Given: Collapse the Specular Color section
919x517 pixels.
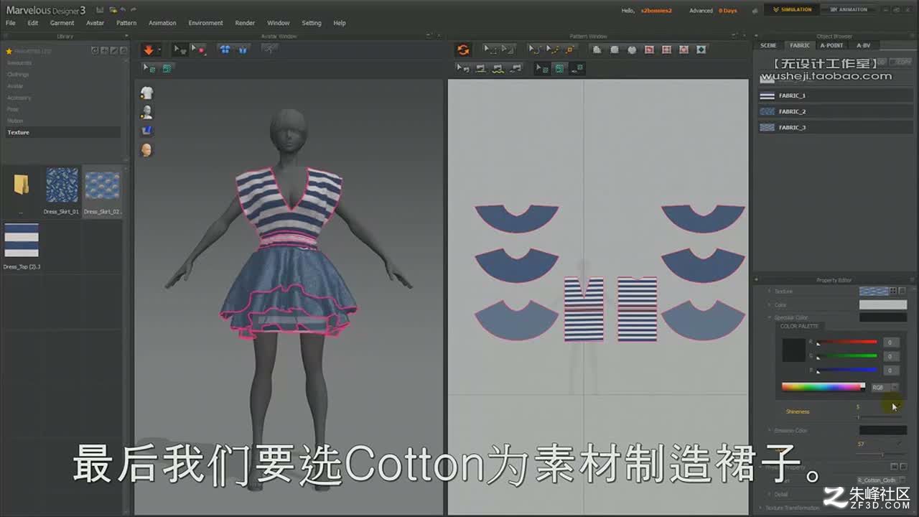Looking at the screenshot, I should coord(769,317).
